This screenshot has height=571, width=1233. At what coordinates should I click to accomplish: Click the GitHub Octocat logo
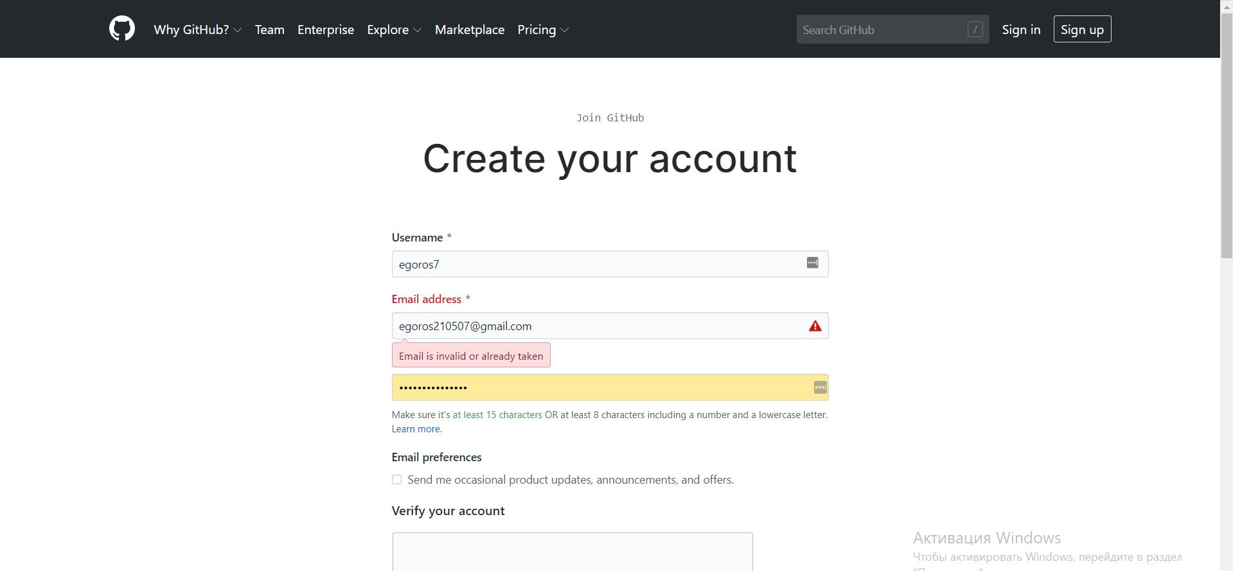click(122, 29)
